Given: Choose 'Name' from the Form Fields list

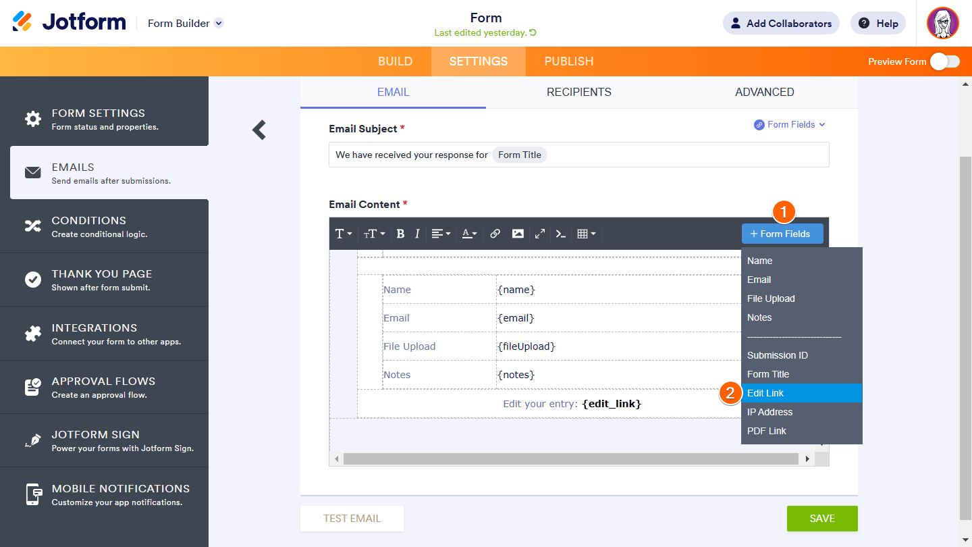Looking at the screenshot, I should [802, 261].
